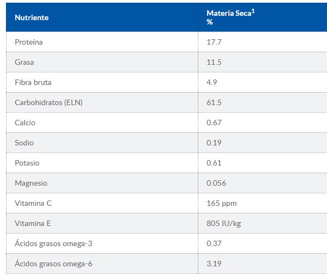327x275 pixels.
Task: Click the Carbohidratos (ELN) cell
Action: coord(49,102)
